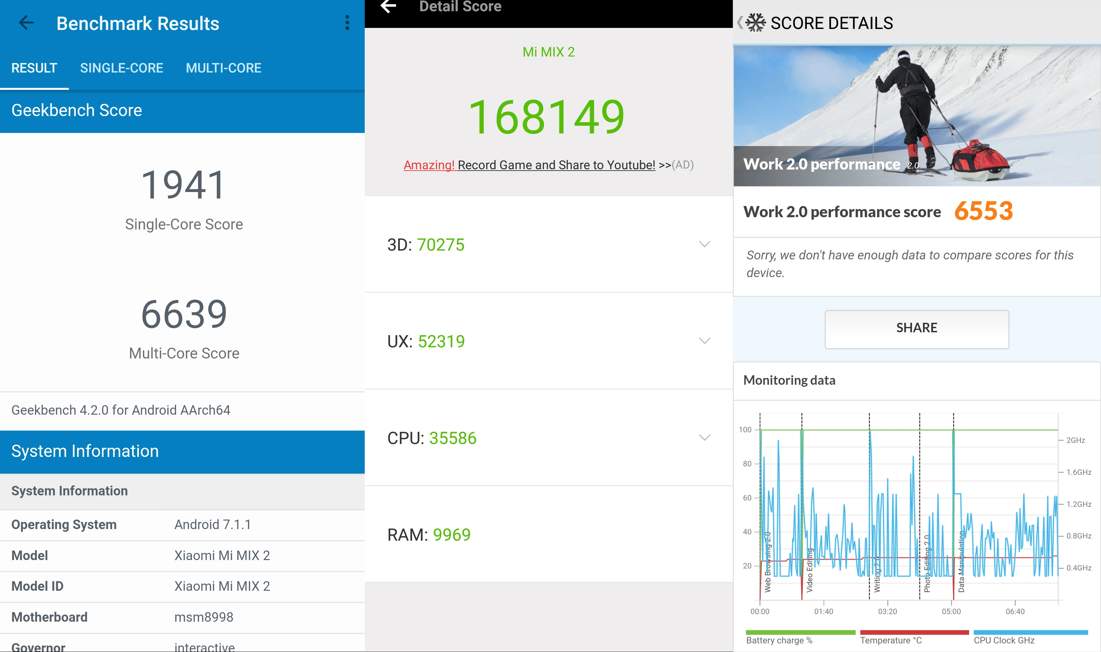Expand the UX score details

pos(704,341)
